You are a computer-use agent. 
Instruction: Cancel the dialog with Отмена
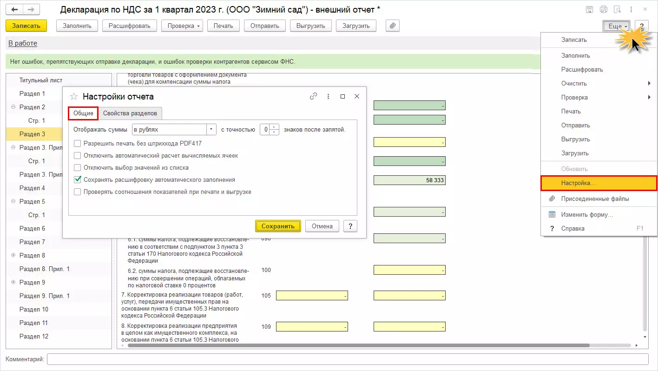tap(322, 226)
